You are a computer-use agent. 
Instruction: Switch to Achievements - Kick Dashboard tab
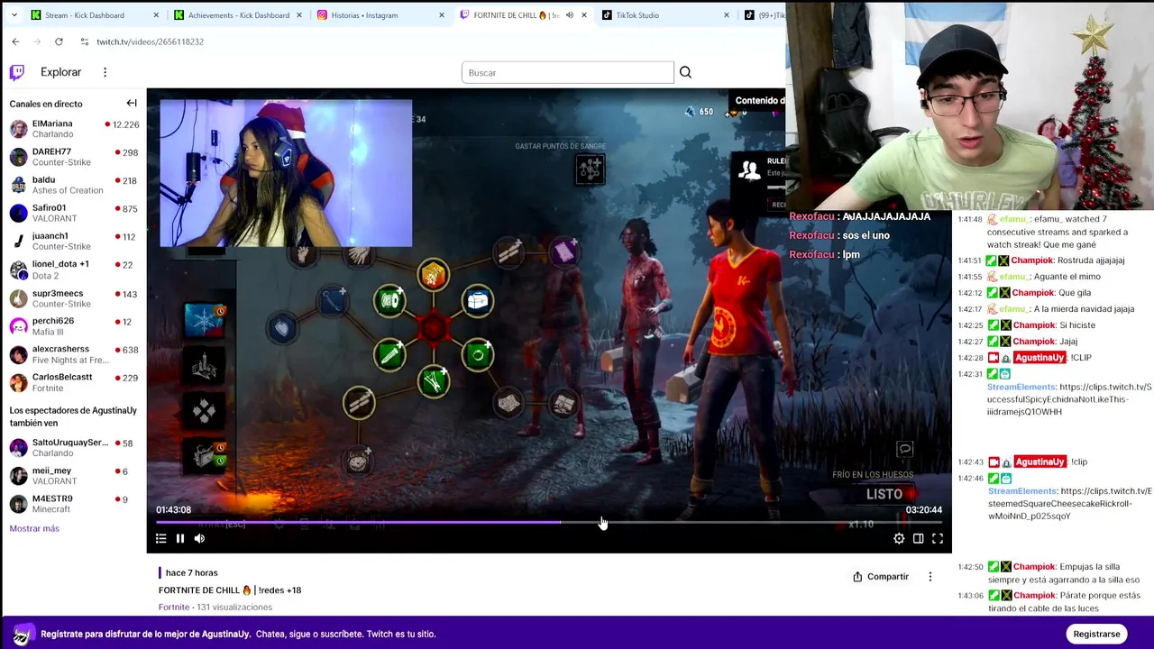point(239,15)
